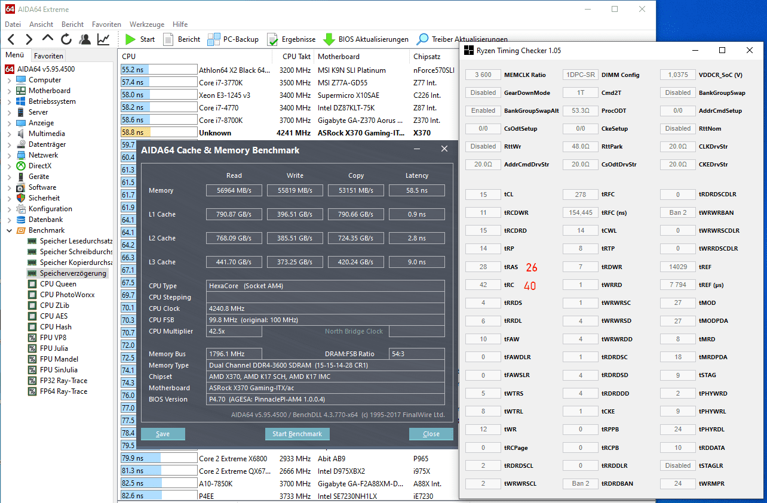This screenshot has height=503, width=767.
Task: Click the 55.2 ns Athlon64 X2 result bar
Action: (x=158, y=70)
